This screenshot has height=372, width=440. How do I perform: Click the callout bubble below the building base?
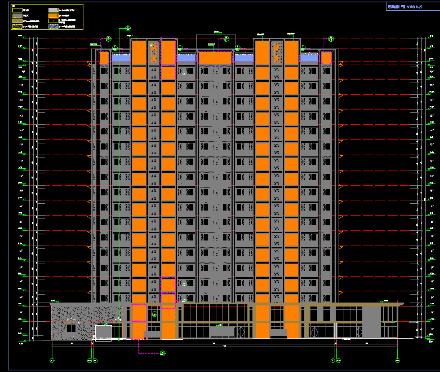point(162,353)
